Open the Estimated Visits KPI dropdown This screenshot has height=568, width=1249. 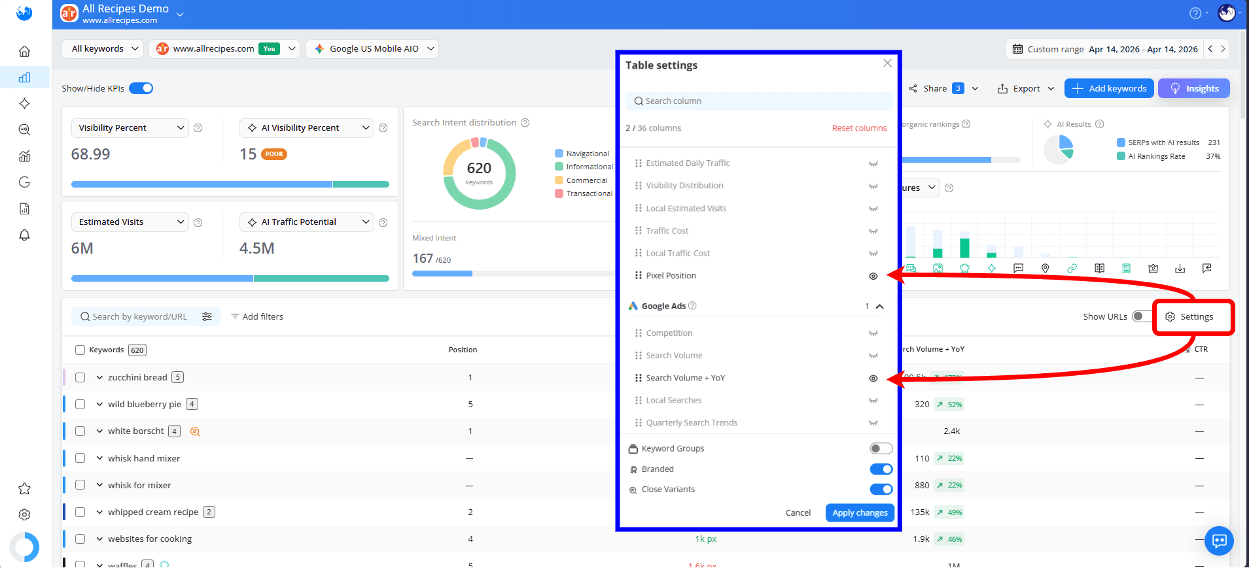coord(130,222)
